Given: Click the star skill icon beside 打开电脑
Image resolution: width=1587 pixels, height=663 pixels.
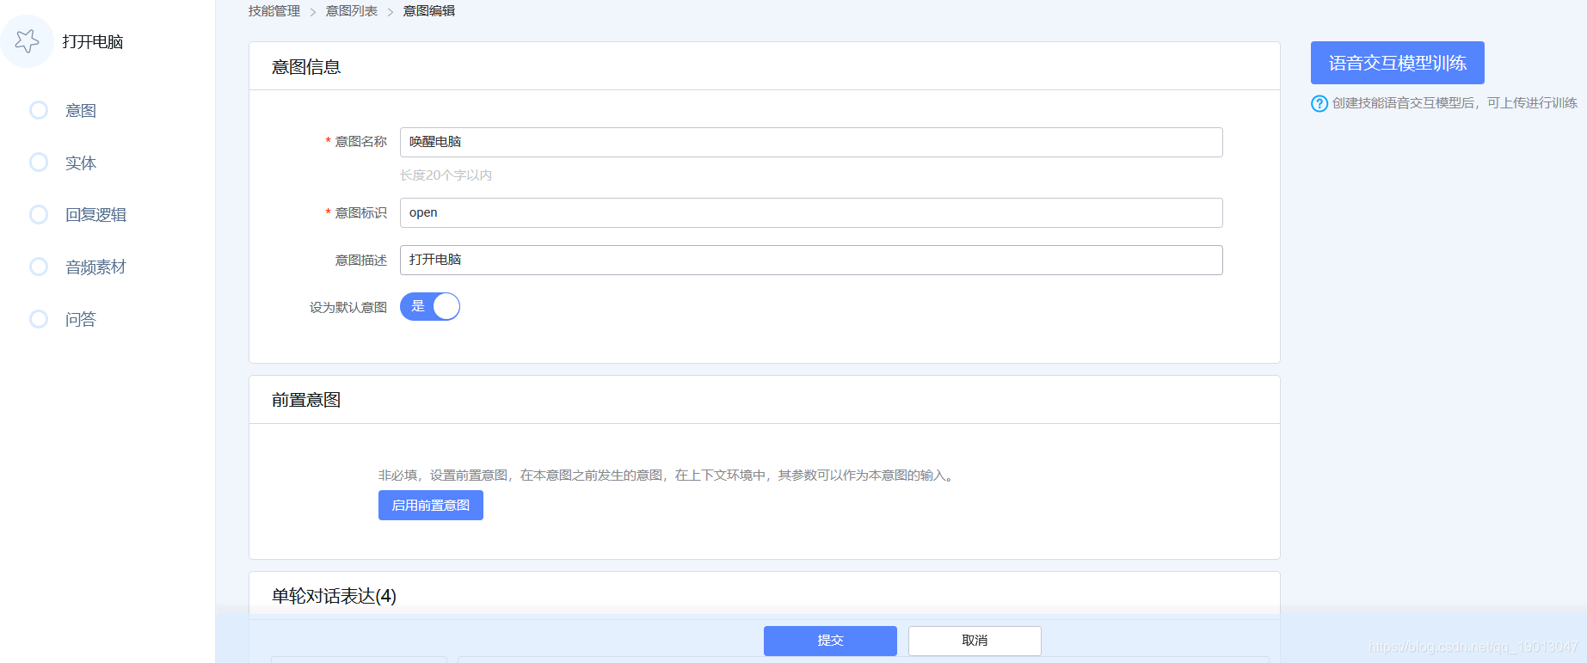Looking at the screenshot, I should click(x=28, y=41).
